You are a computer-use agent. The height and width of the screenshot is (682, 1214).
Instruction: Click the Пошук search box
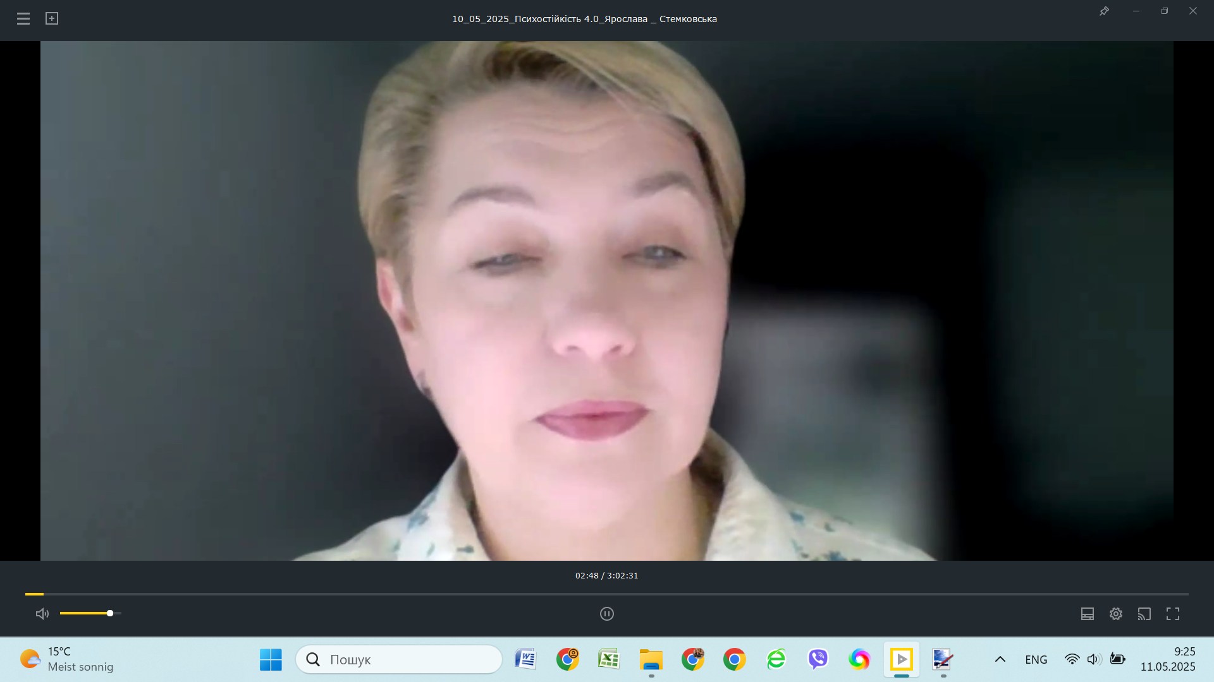coord(399,659)
